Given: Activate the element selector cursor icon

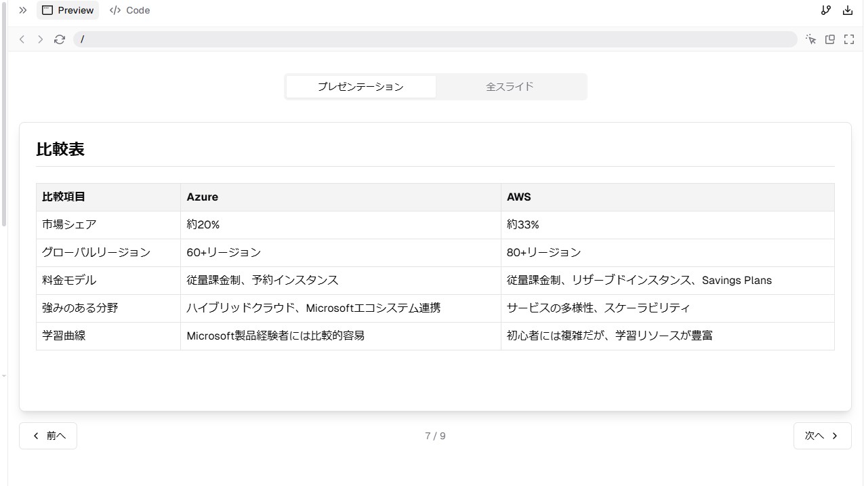Looking at the screenshot, I should 810,39.
